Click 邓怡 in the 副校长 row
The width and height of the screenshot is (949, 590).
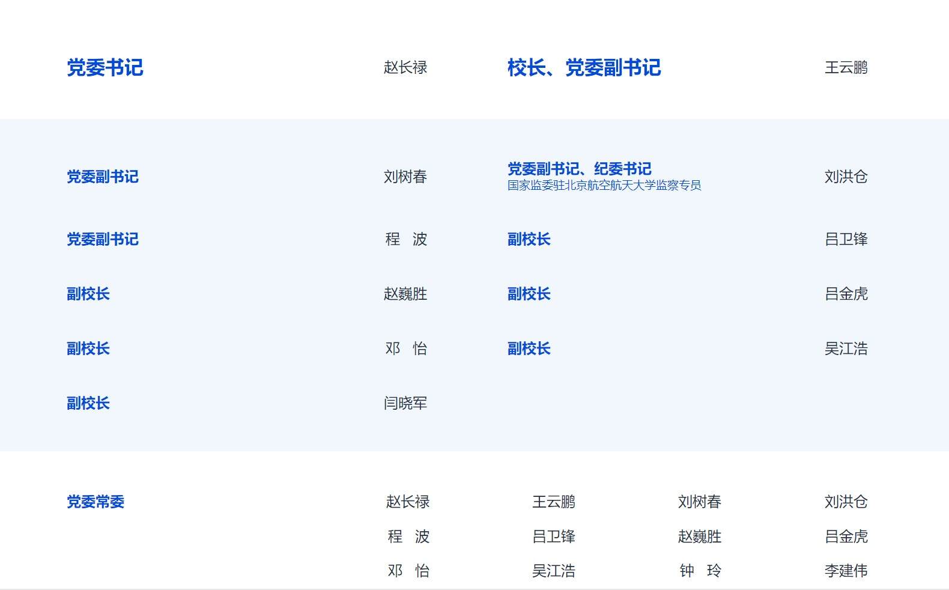(405, 348)
